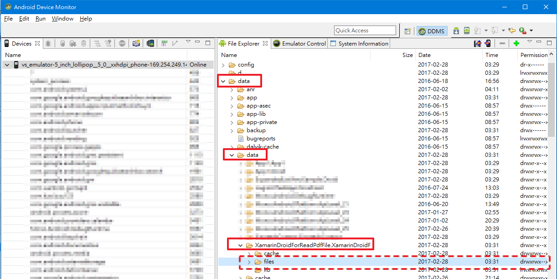Click the Previous Annotation icon
The image size is (557, 279).
[494, 31]
